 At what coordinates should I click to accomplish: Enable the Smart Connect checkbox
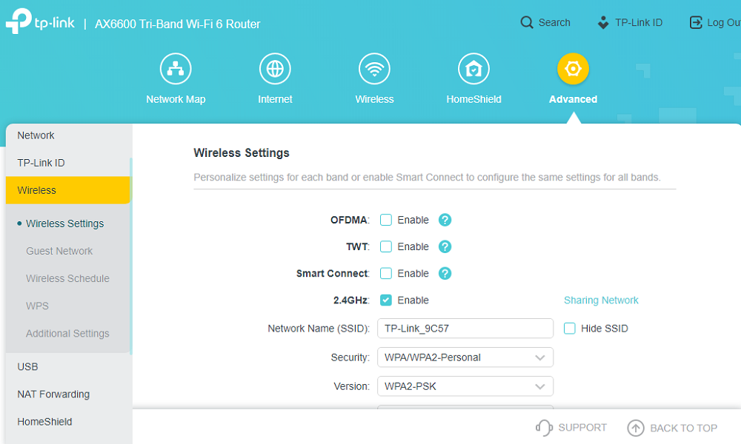386,274
